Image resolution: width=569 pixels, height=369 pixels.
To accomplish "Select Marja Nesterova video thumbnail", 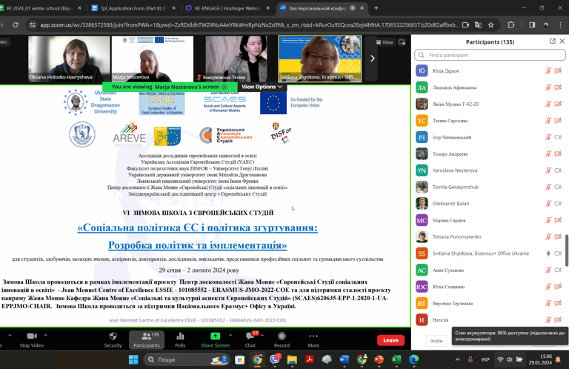I will (153, 59).
